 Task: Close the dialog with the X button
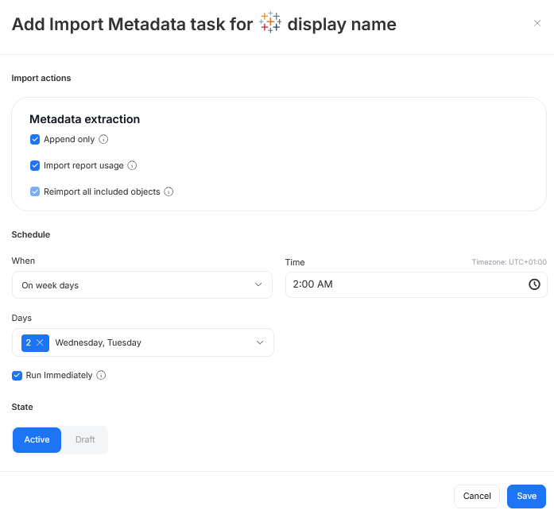coord(537,24)
